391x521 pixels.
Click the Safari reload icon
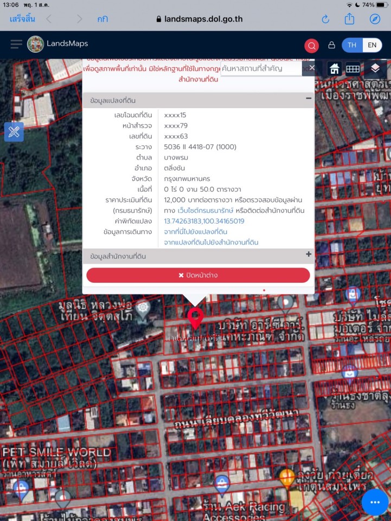[x=325, y=20]
